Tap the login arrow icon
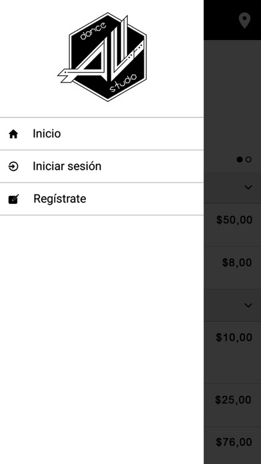 13,167
